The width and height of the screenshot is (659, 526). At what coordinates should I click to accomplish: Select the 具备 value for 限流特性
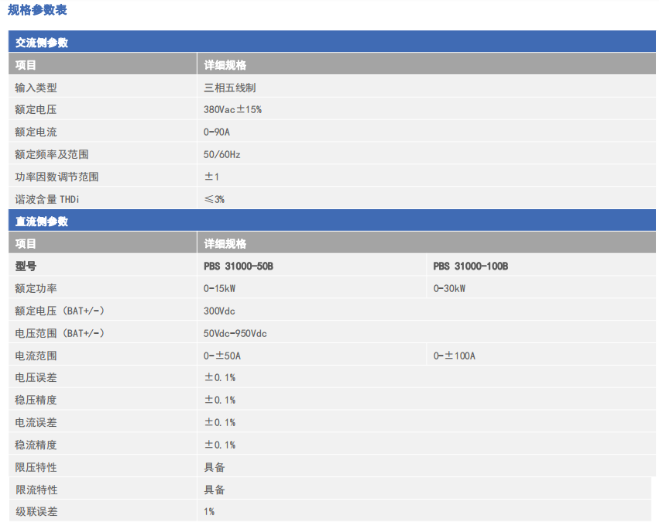point(215,490)
